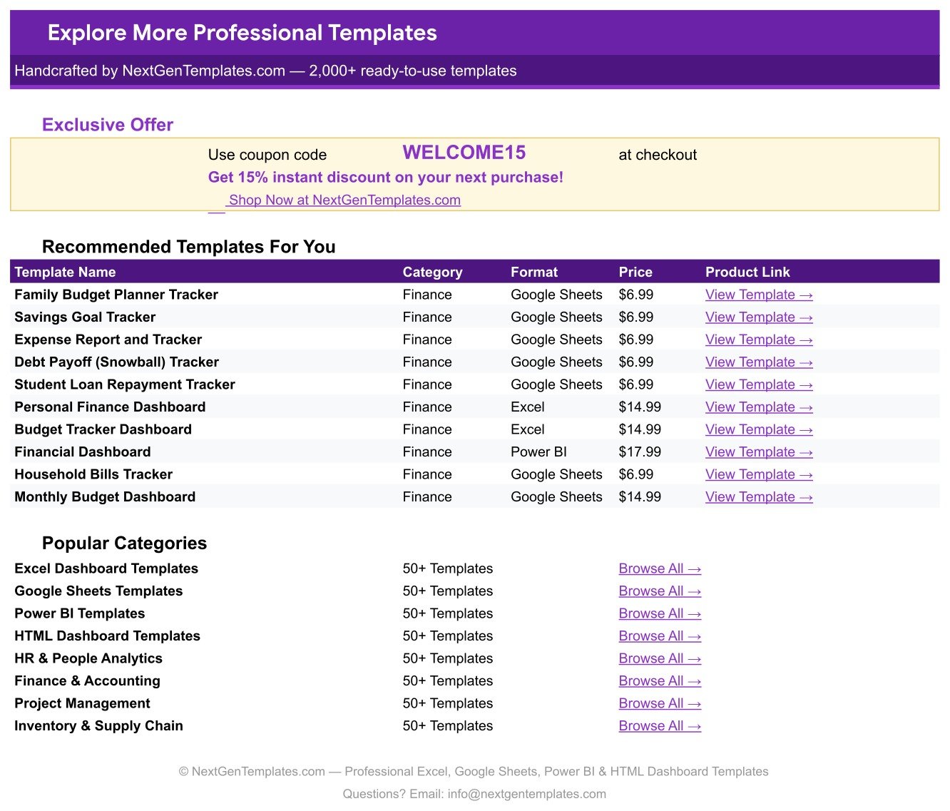950x811 pixels.
Task: Browse All HR & People Analytics templates
Action: (x=660, y=658)
